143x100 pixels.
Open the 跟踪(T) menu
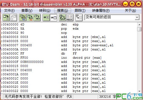pyautogui.click(x=80, y=11)
